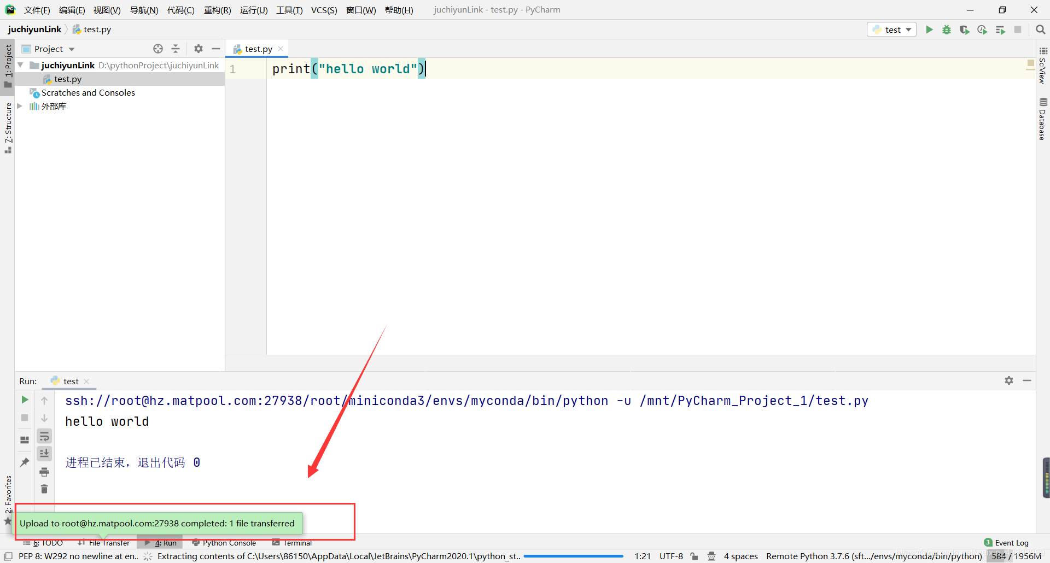Click the extraction progress bar in status bar
The image size is (1050, 563).
click(x=573, y=556)
